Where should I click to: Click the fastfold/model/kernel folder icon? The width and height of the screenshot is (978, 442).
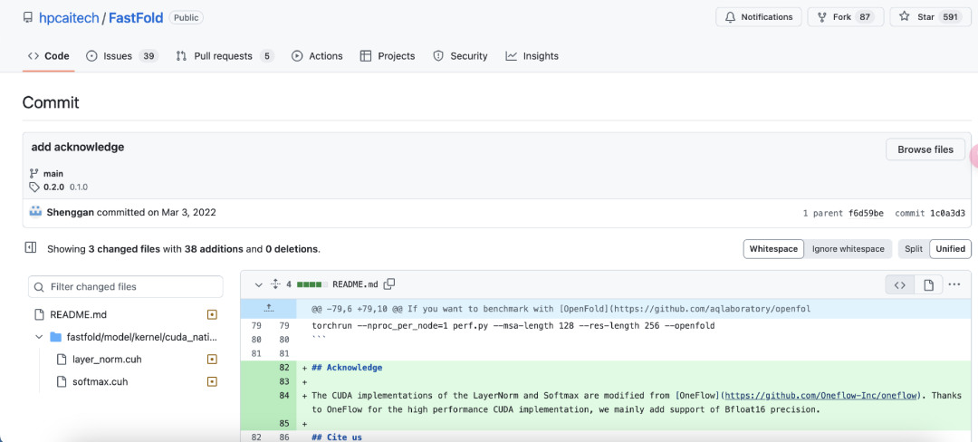tap(55, 337)
